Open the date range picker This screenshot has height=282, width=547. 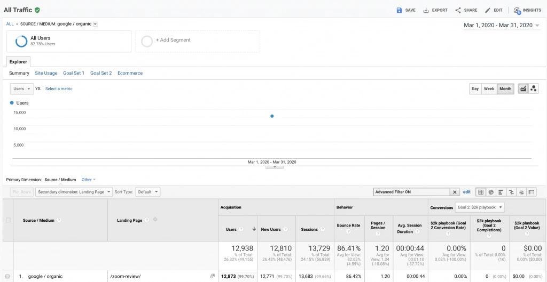pyautogui.click(x=501, y=25)
